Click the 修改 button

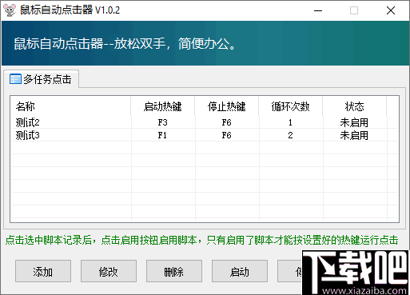tap(109, 271)
